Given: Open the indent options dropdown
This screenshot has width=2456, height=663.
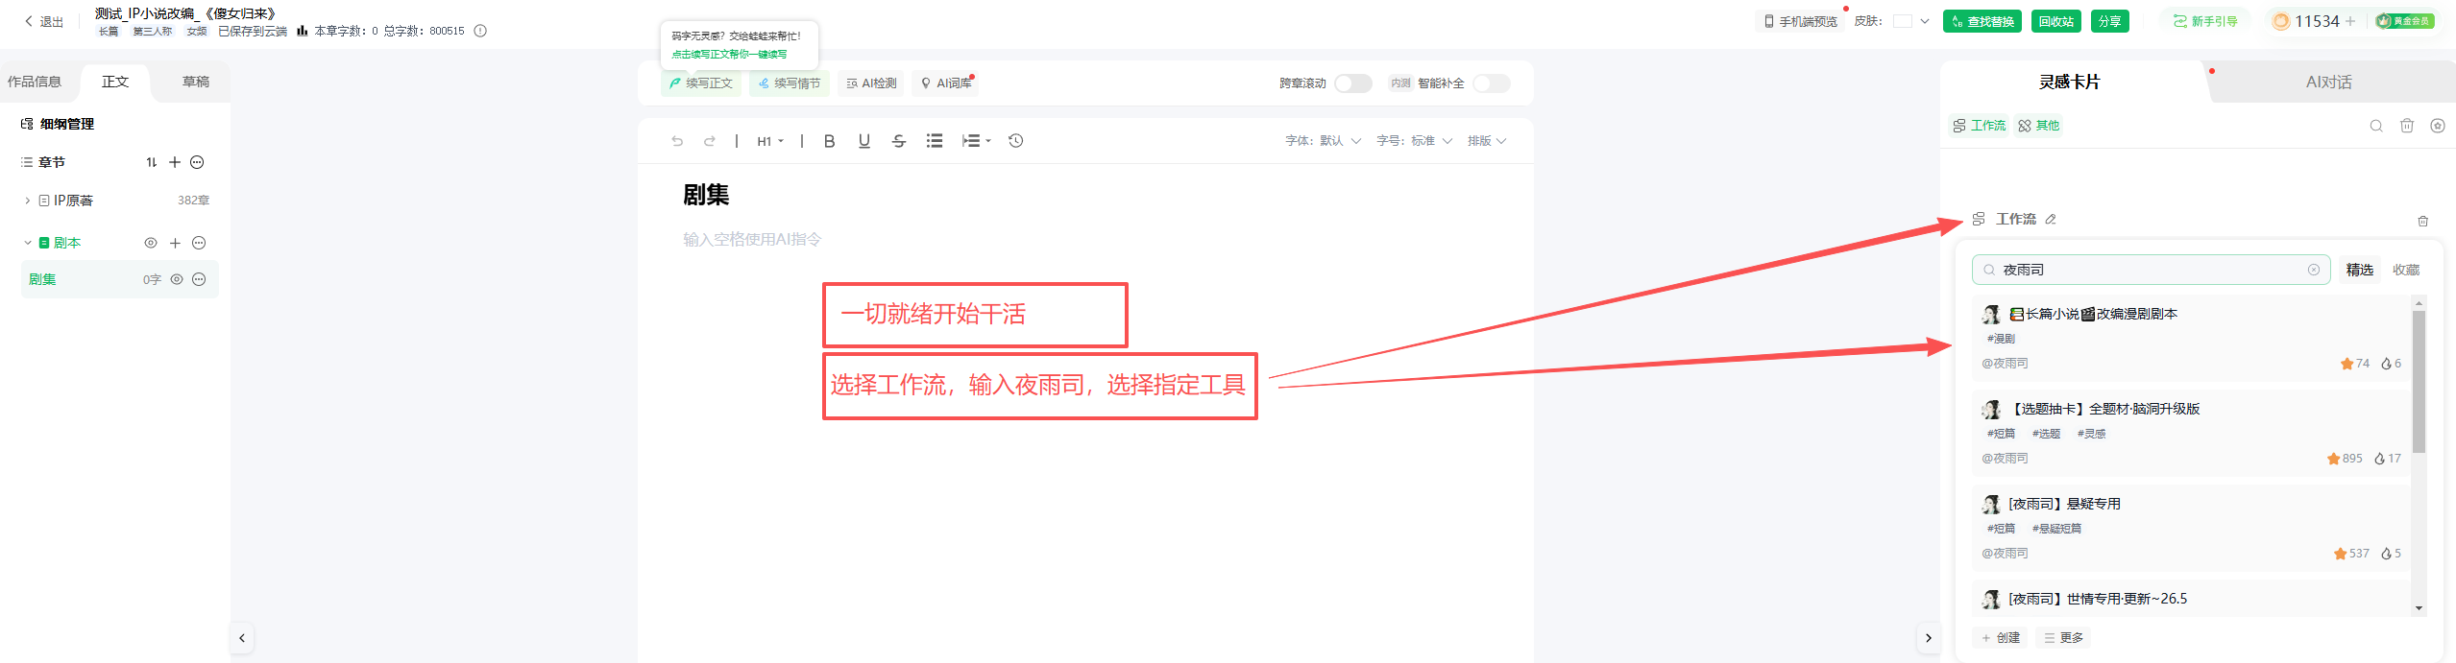Looking at the screenshot, I should [976, 141].
